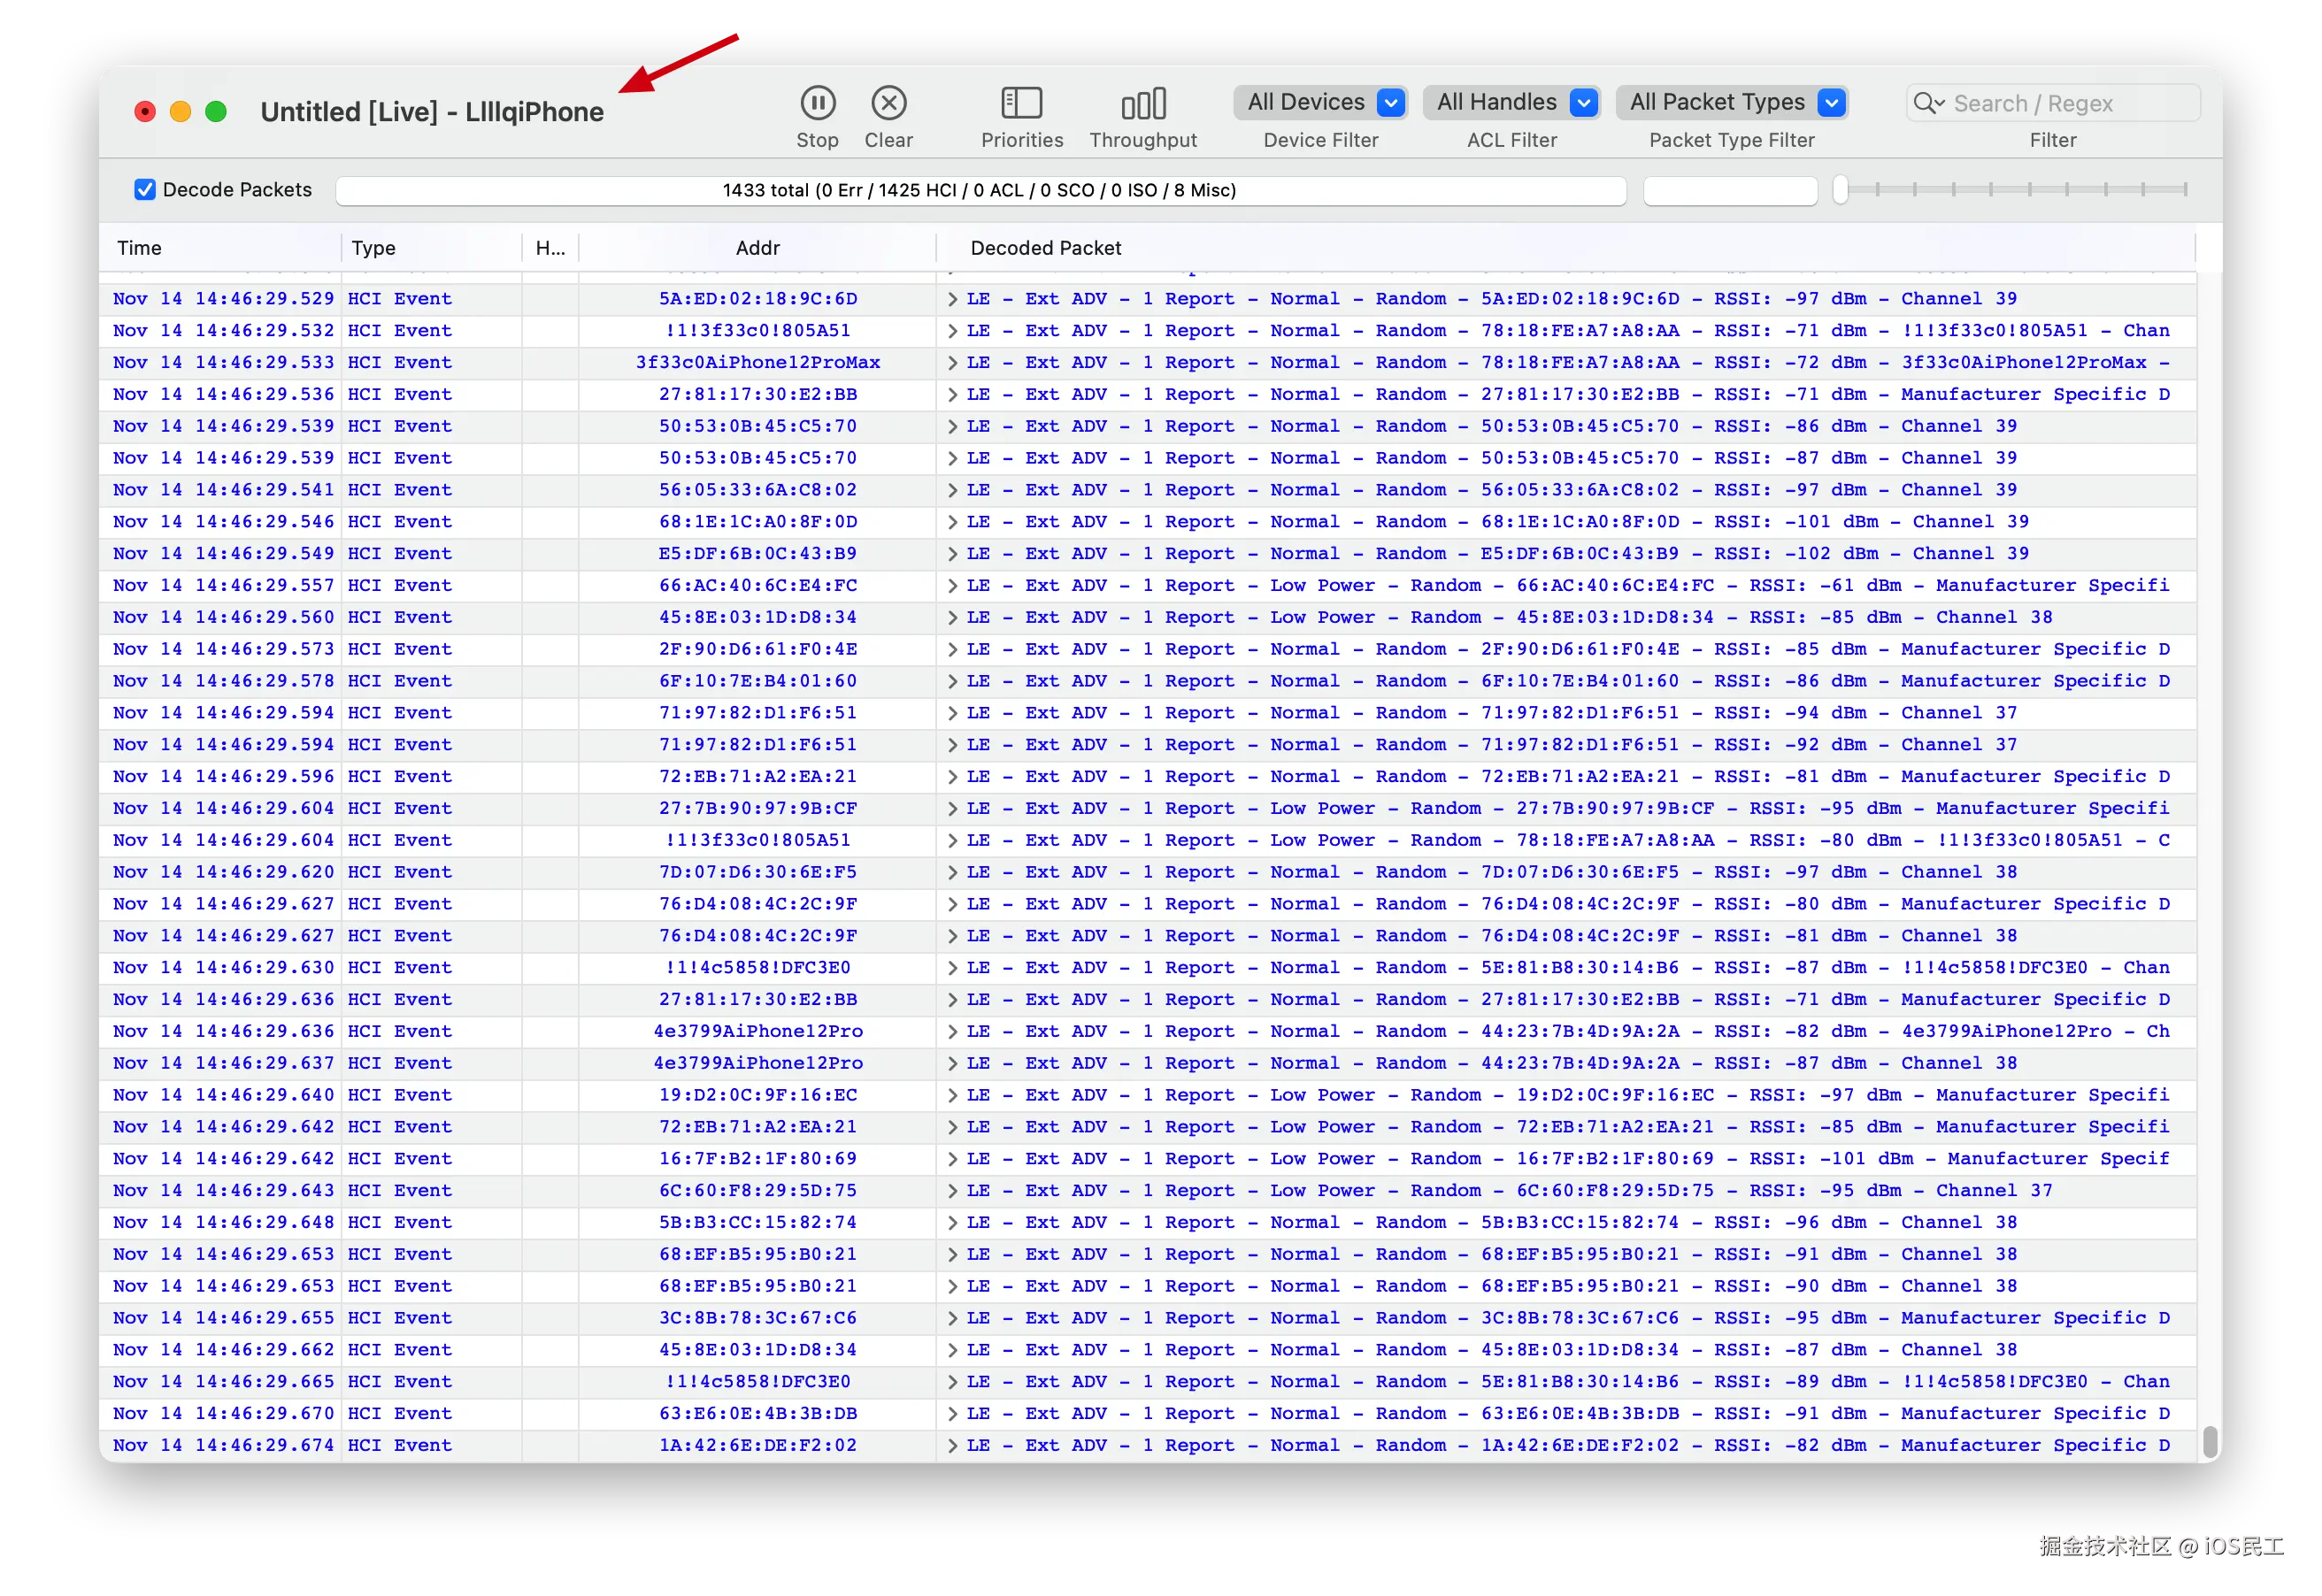Open the All Devices filter dropdown
Viewport: 2322px width, 1596px height.
click(1320, 102)
